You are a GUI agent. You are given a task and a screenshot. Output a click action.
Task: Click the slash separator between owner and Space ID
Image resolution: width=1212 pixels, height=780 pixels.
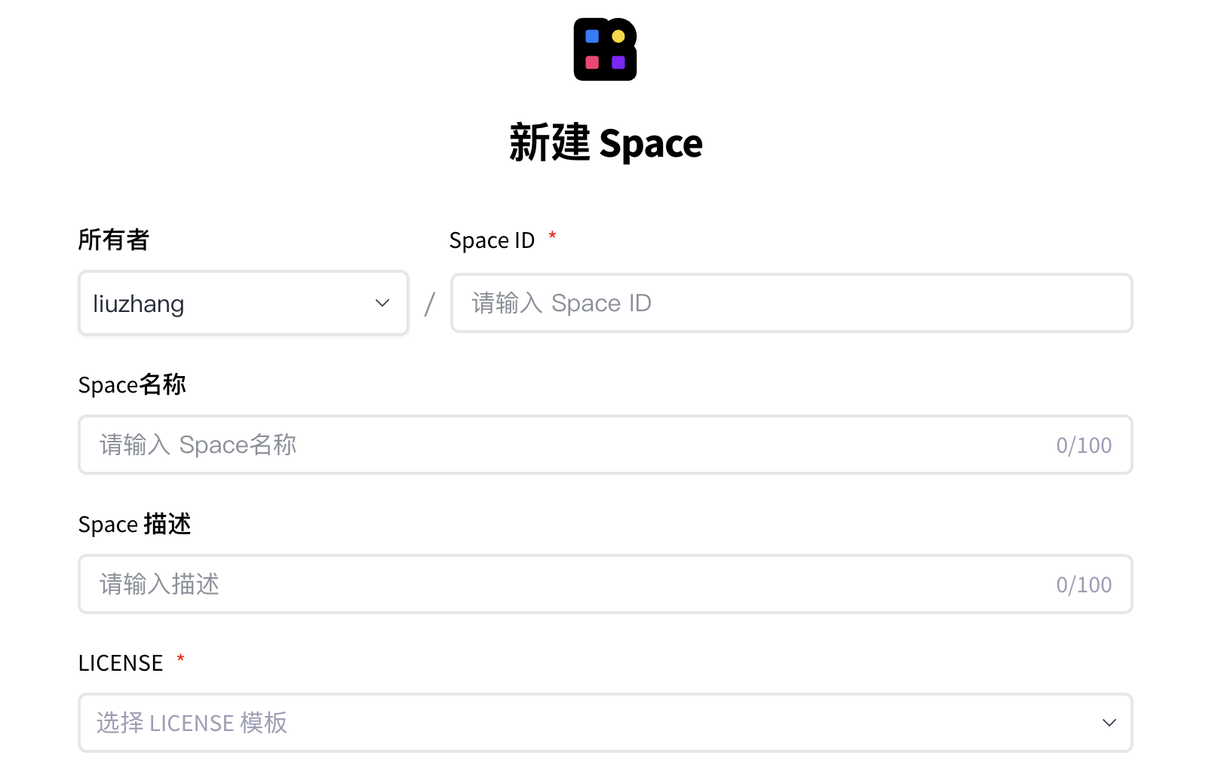430,304
